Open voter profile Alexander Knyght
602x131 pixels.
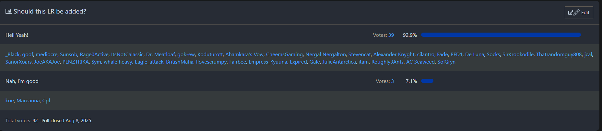[394, 55]
